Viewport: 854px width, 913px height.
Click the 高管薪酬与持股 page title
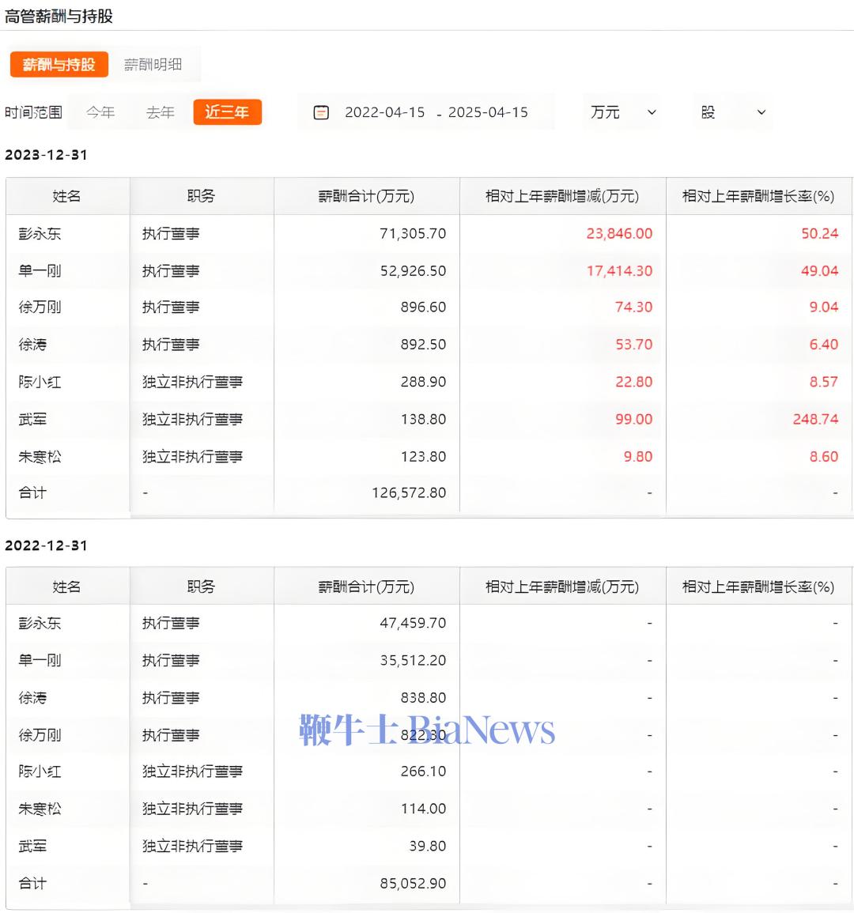(59, 17)
